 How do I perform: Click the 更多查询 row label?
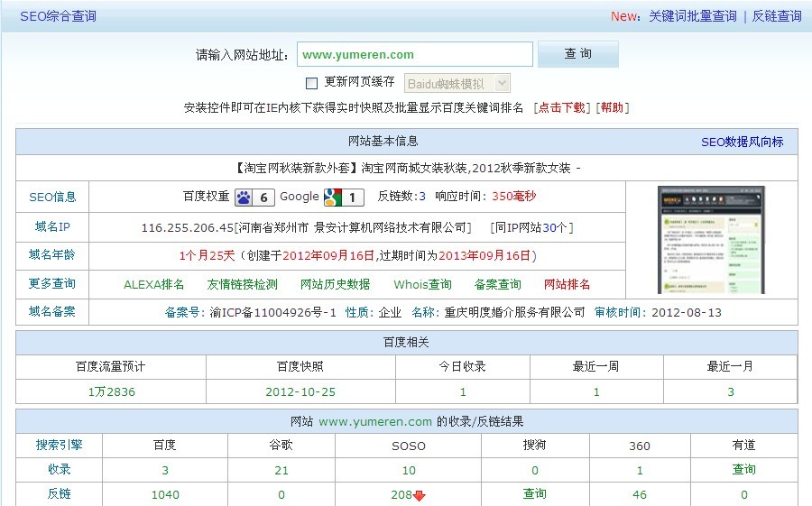52,284
